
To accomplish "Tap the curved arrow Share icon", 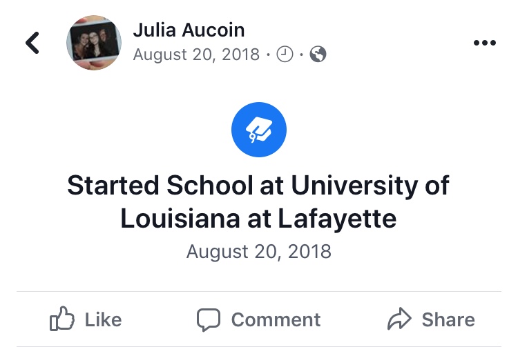I will point(399,319).
